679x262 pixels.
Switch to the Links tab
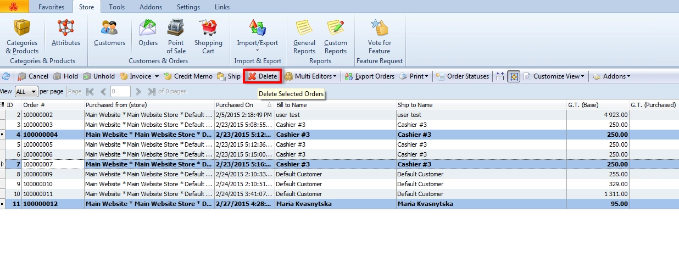(x=222, y=7)
